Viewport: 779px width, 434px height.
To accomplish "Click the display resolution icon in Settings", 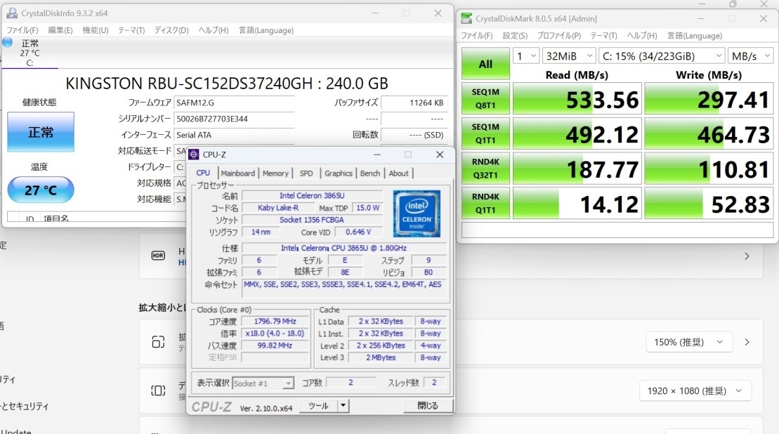I will pyautogui.click(x=158, y=390).
